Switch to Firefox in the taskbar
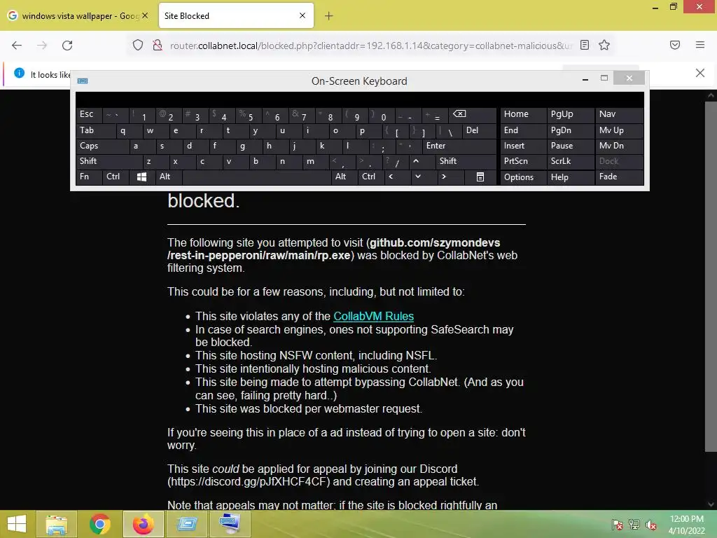 coord(143,524)
